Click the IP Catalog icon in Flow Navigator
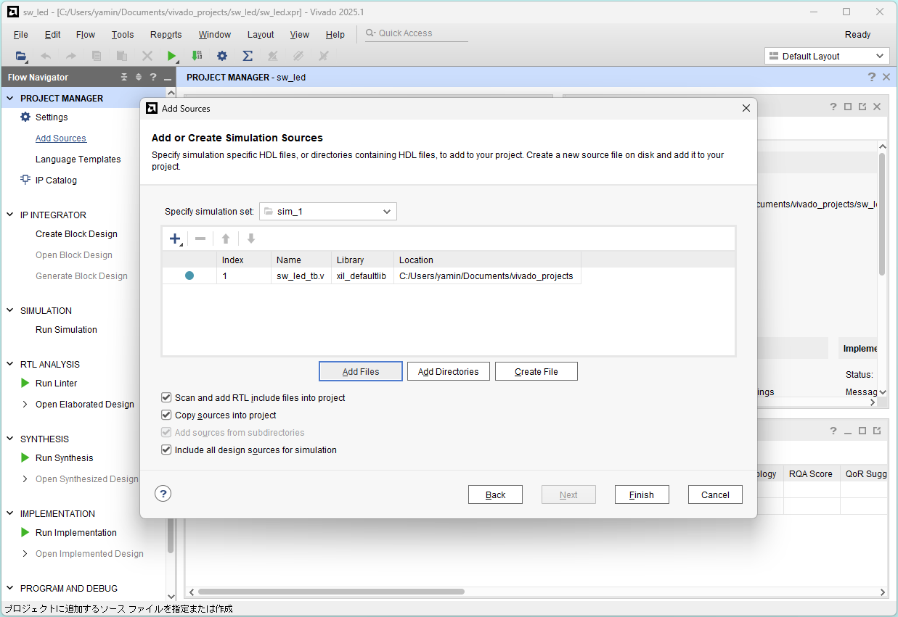 (25, 180)
